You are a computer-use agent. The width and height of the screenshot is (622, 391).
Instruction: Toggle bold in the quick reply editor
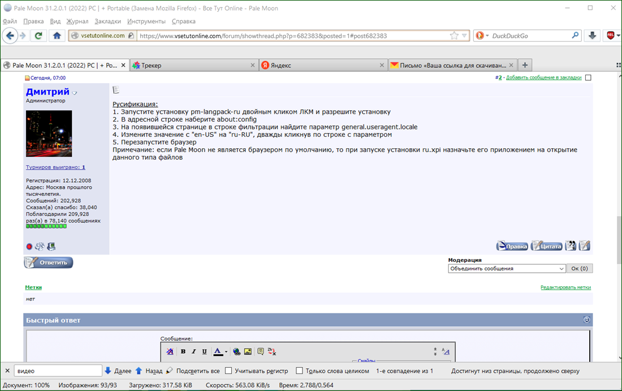coord(183,351)
